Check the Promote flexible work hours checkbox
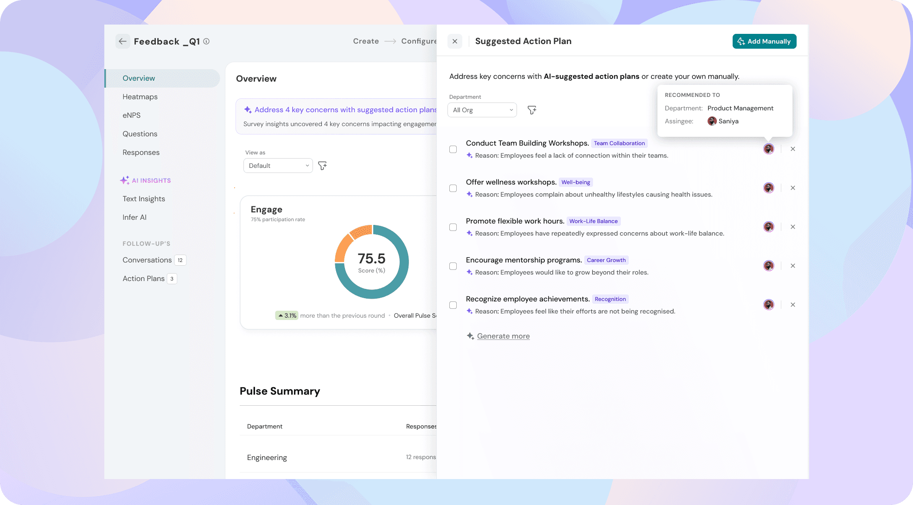 coord(453,227)
